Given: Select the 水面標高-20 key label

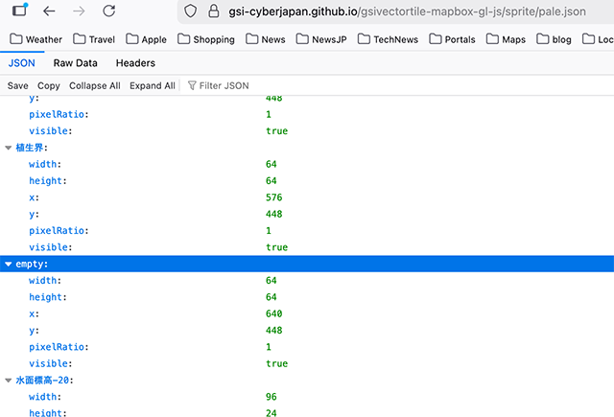Looking at the screenshot, I should (x=42, y=381).
